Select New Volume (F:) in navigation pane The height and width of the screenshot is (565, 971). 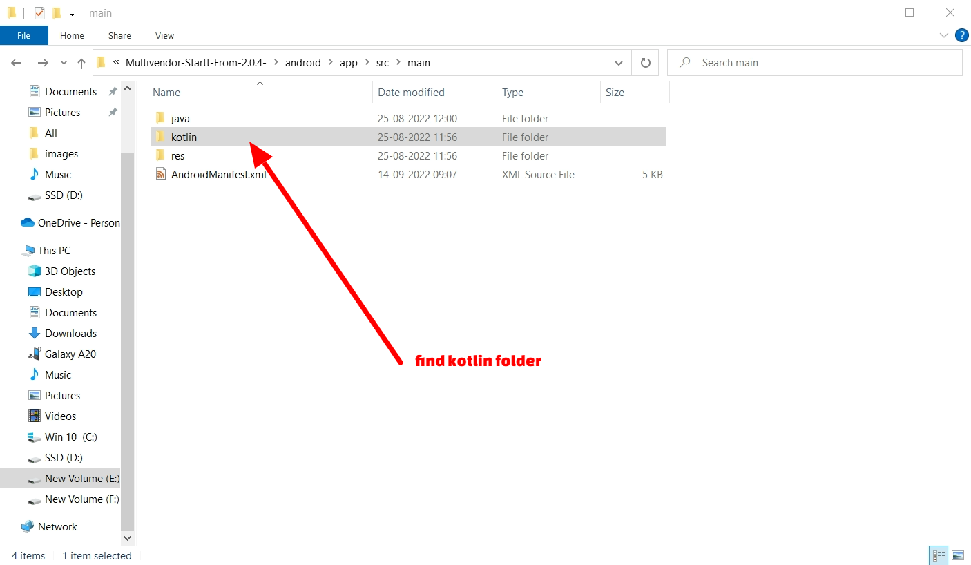point(81,499)
